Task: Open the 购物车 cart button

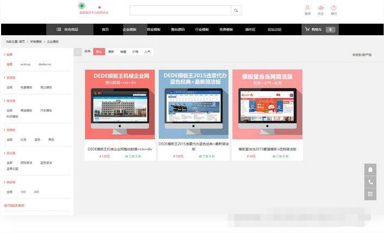Action: tap(320, 30)
